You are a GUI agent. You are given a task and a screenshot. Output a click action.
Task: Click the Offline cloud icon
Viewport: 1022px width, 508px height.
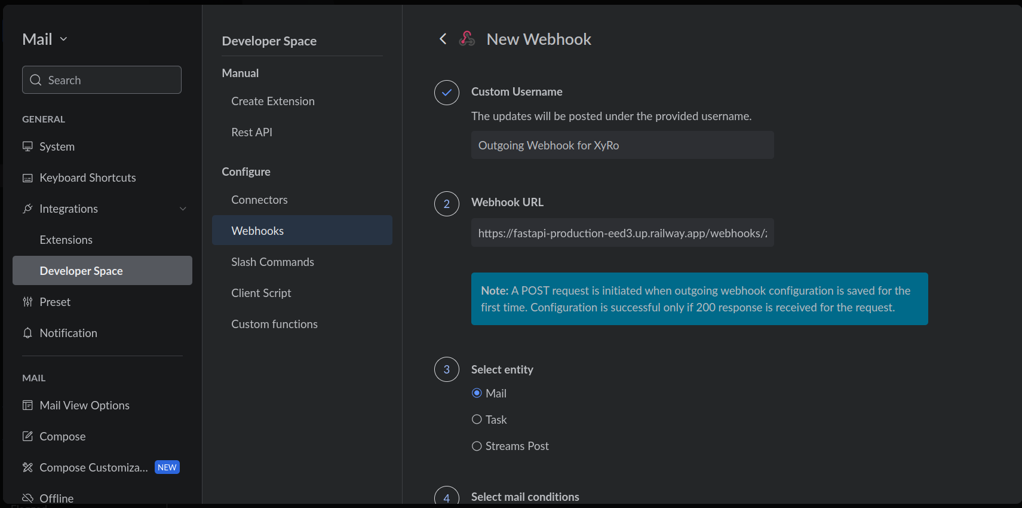click(x=27, y=498)
